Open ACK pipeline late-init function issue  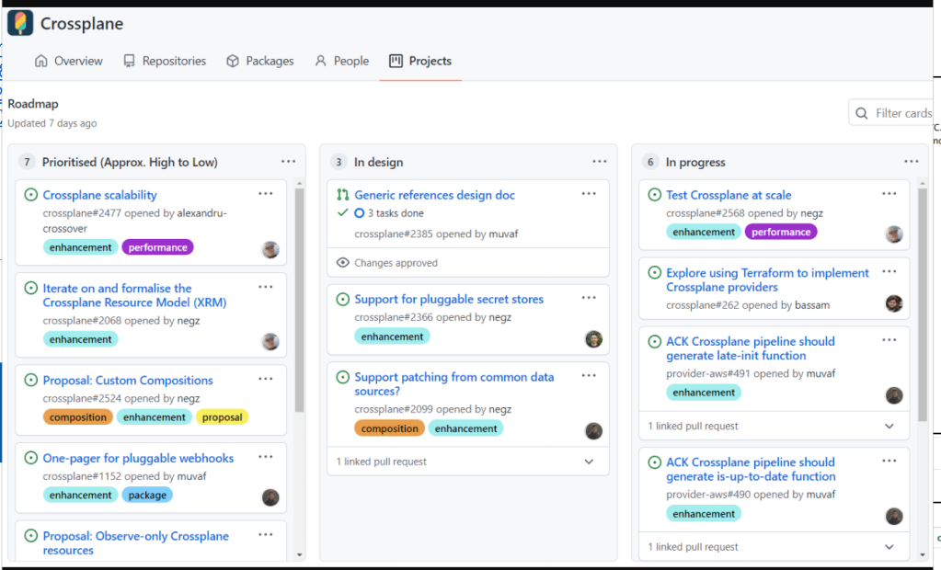[751, 348]
